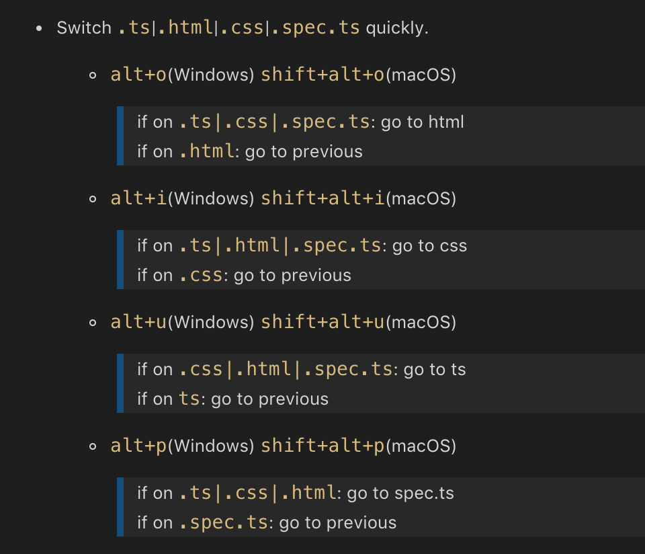Click the "alt+u" shortcut code
This screenshot has height=554, width=645.
[138, 322]
